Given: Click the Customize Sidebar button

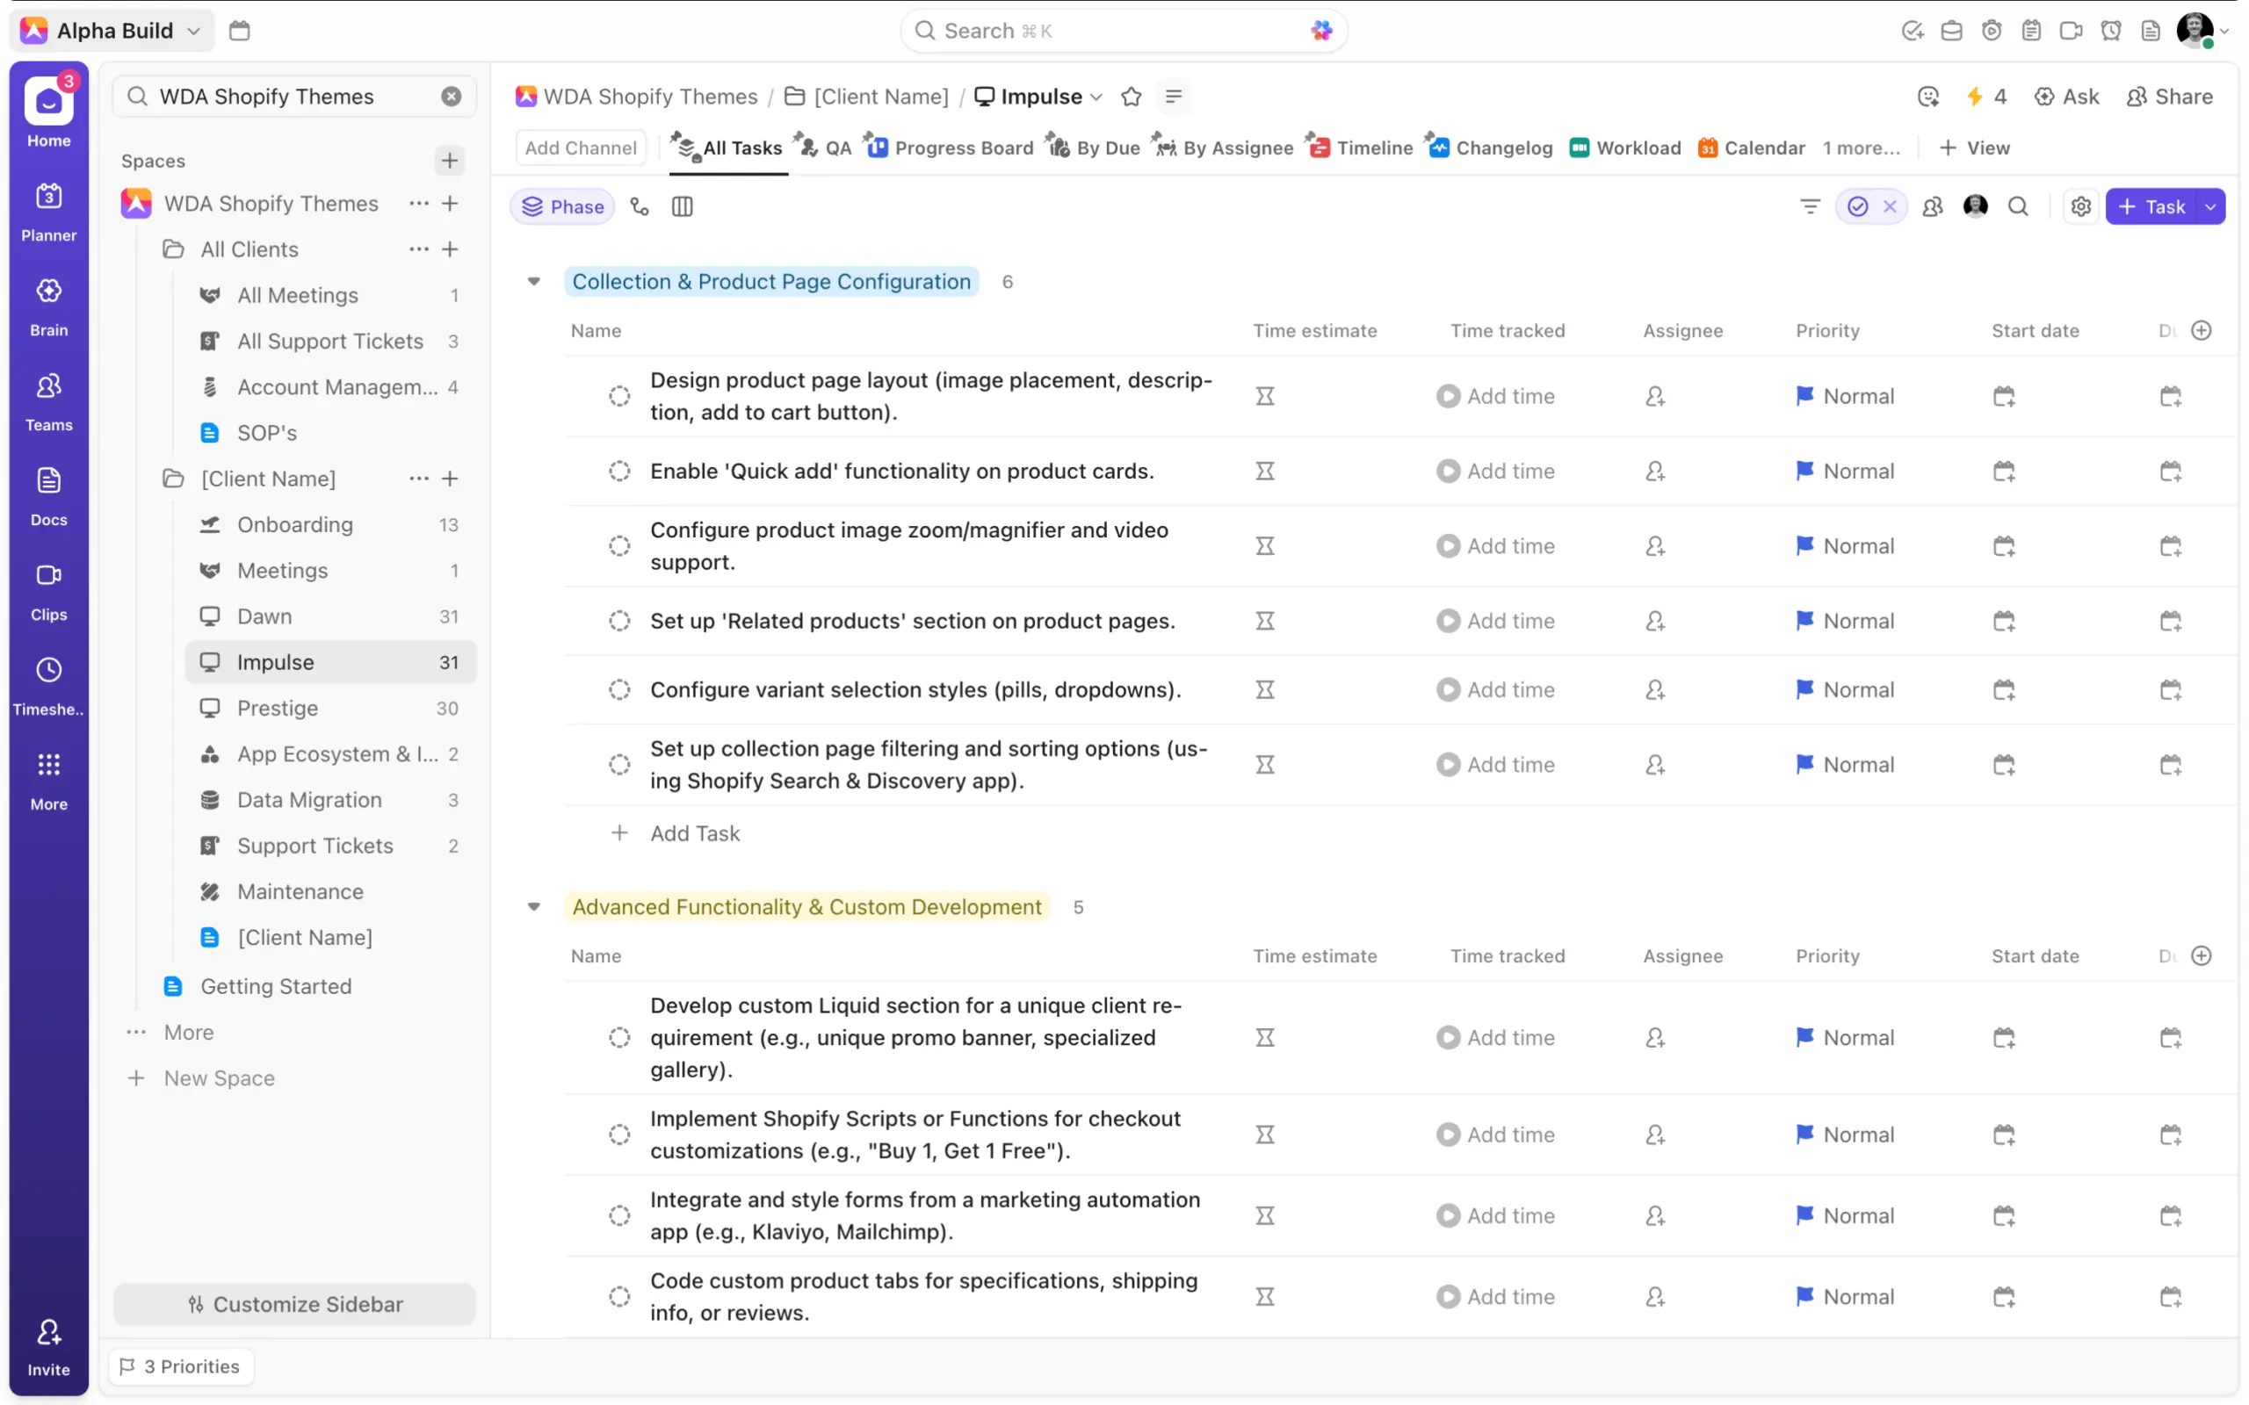Looking at the screenshot, I should coord(294,1304).
